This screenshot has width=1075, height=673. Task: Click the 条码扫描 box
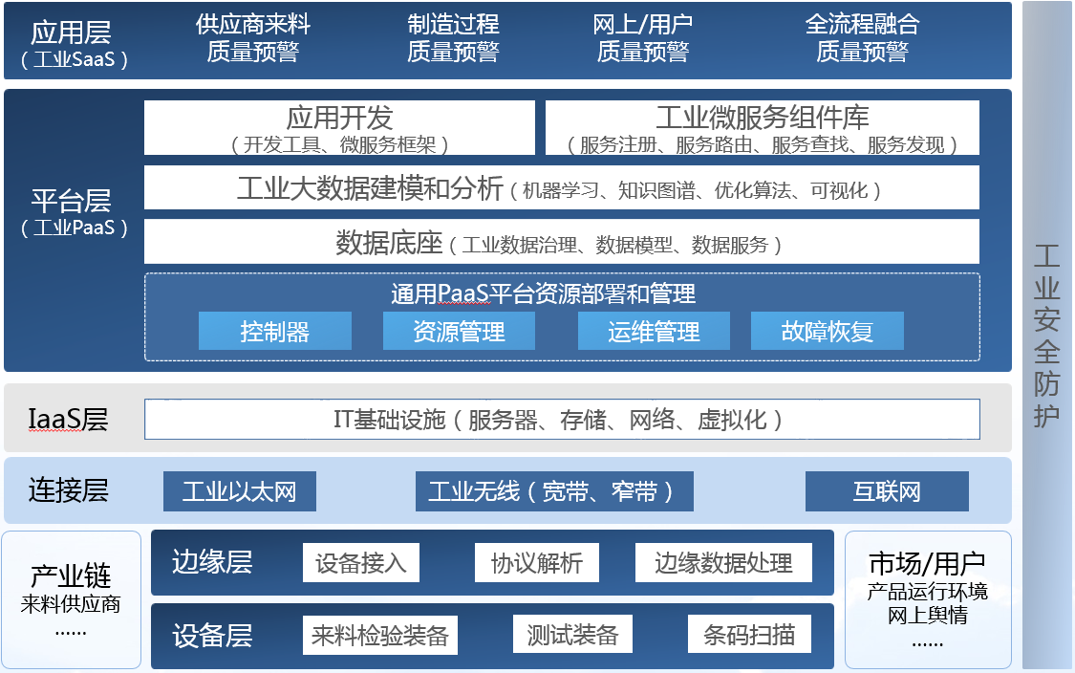coord(749,635)
